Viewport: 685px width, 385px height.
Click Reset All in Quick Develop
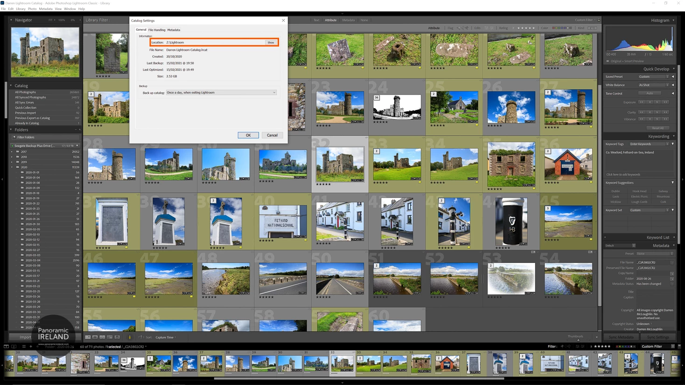click(658, 128)
